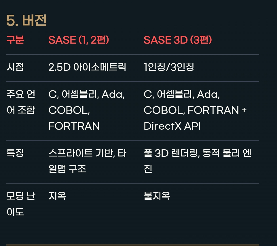Select the 불지옥 difficulty cell
The width and height of the screenshot is (277, 246).
tap(157, 196)
